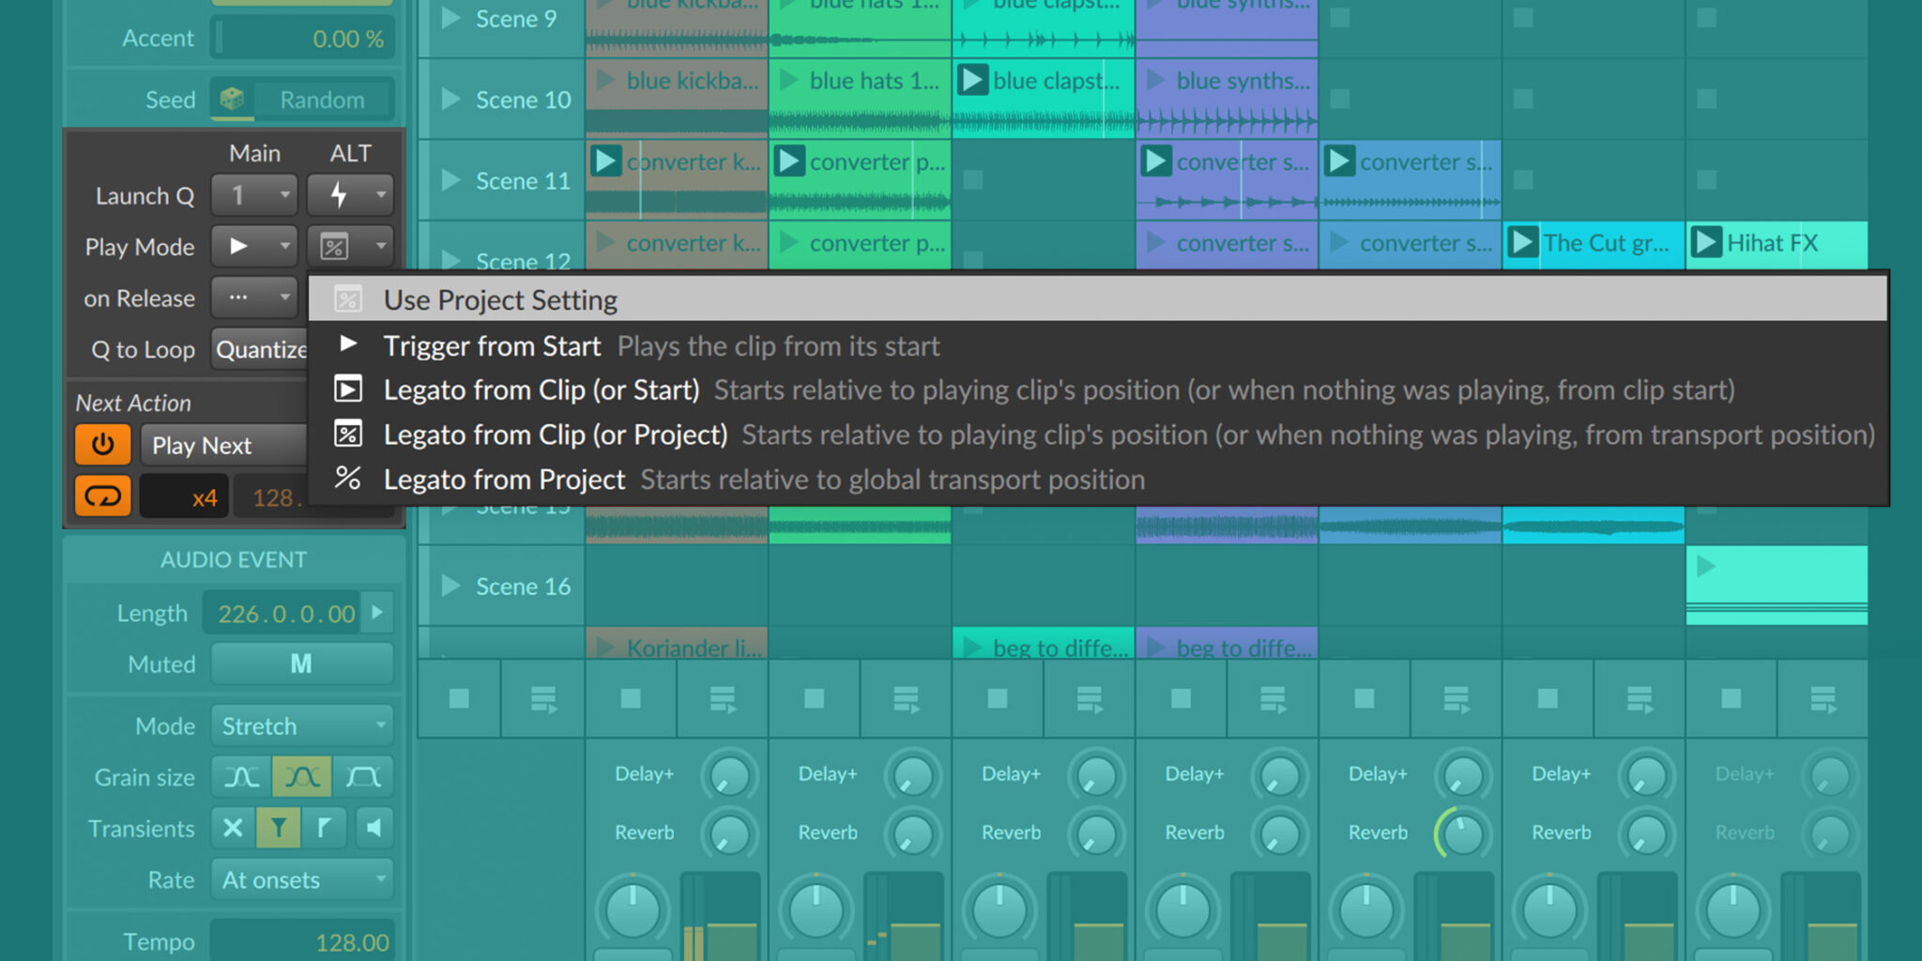
Task: Play the Hihat FX clip
Action: tap(1708, 243)
